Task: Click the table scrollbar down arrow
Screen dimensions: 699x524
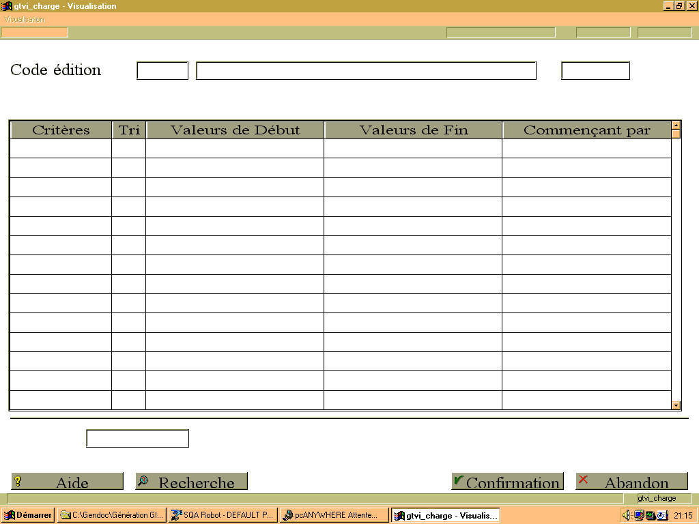Action: [676, 405]
